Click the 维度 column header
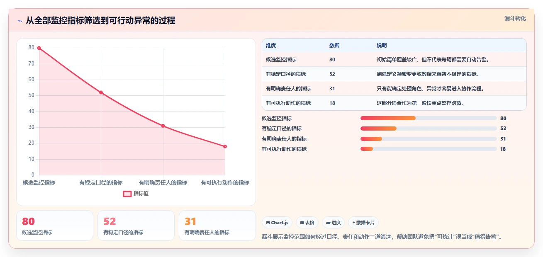The height and width of the screenshot is (257, 543). click(x=271, y=46)
